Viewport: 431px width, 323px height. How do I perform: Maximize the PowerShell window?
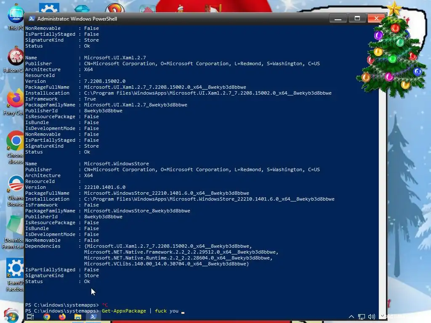click(x=357, y=19)
